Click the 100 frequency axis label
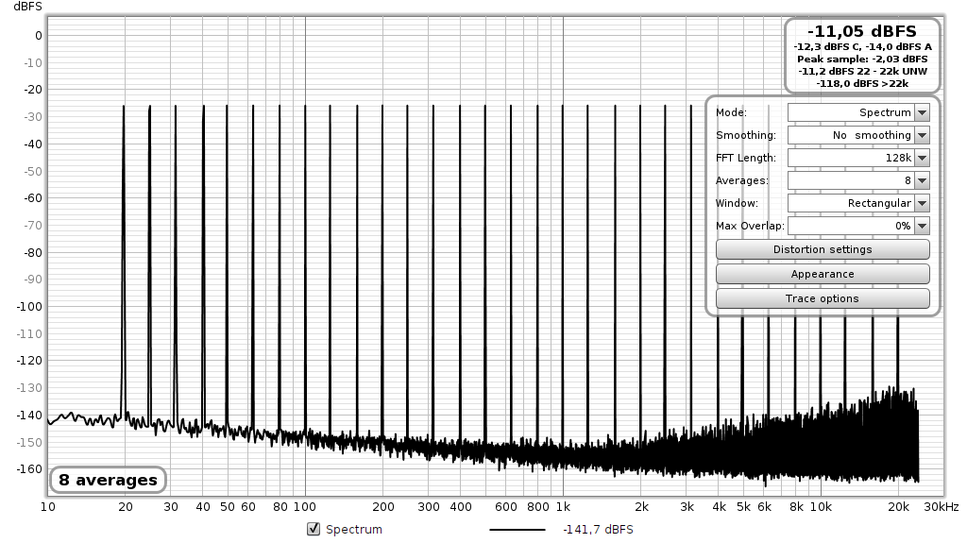Image resolution: width=967 pixels, height=543 pixels. [x=305, y=507]
